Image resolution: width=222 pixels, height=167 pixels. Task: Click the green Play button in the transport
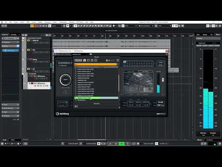tap(122, 144)
